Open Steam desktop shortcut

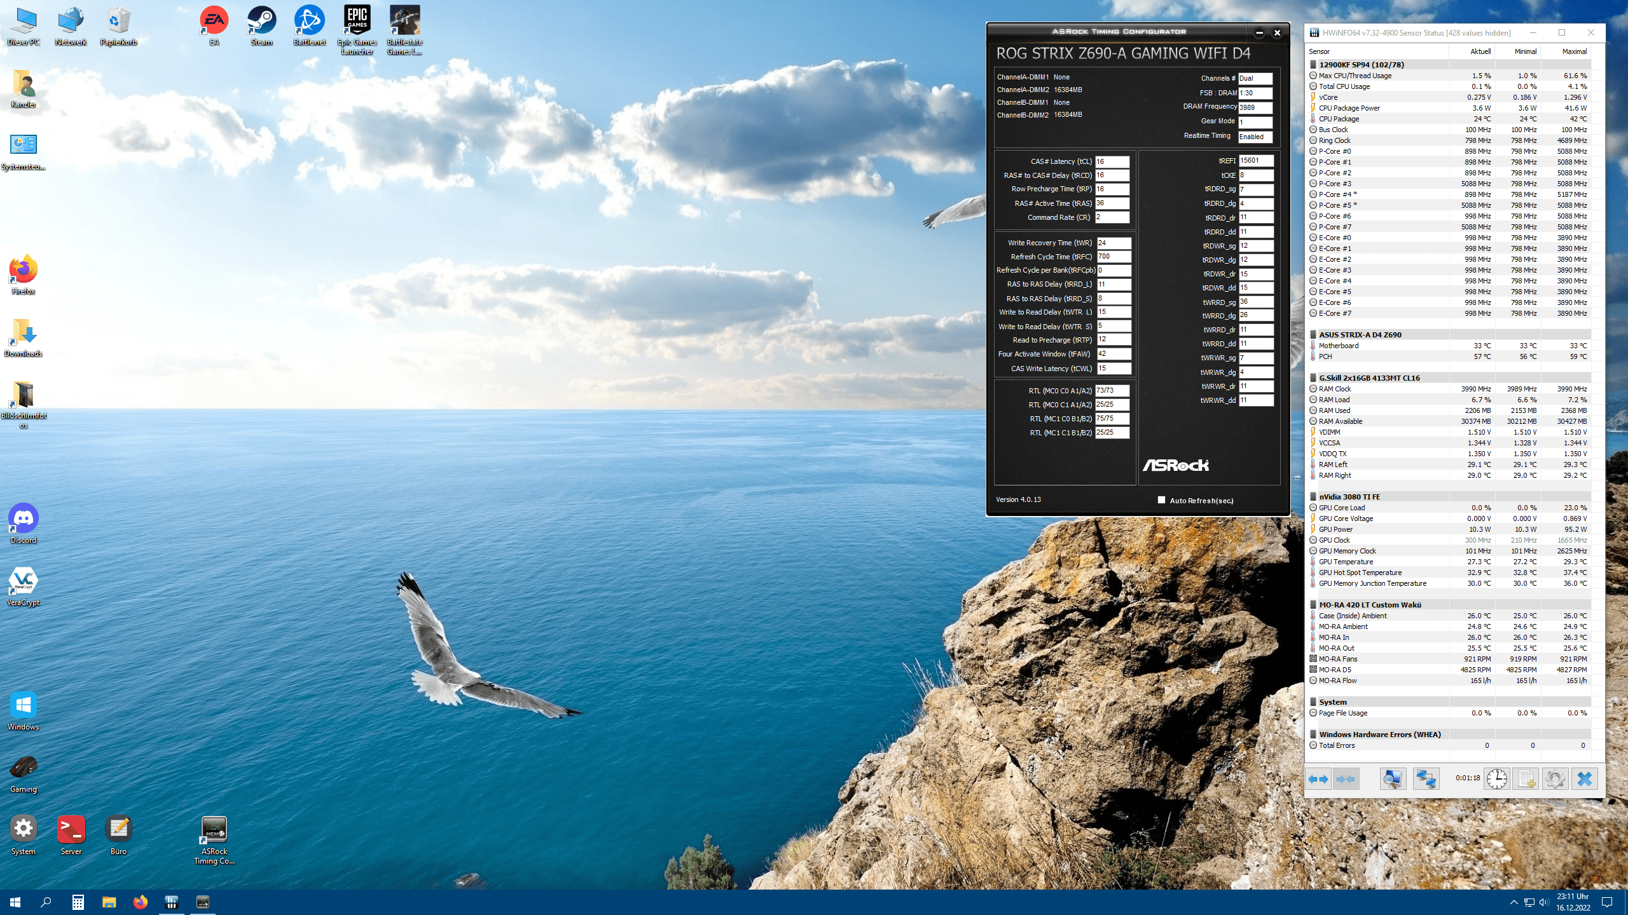point(261,27)
